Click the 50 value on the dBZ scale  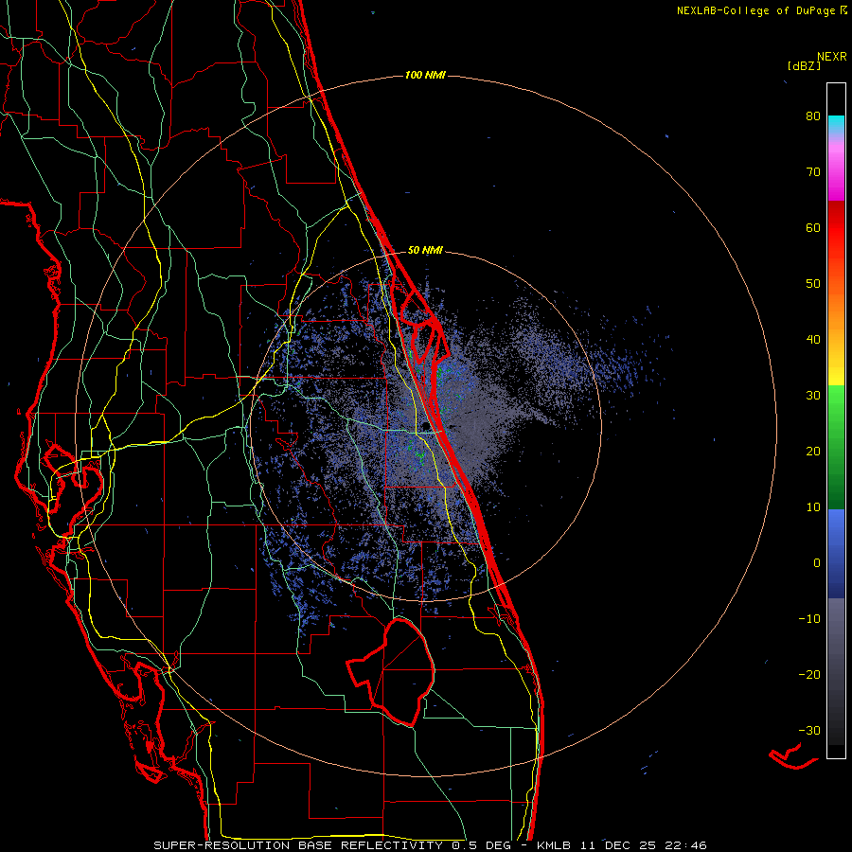click(x=813, y=284)
